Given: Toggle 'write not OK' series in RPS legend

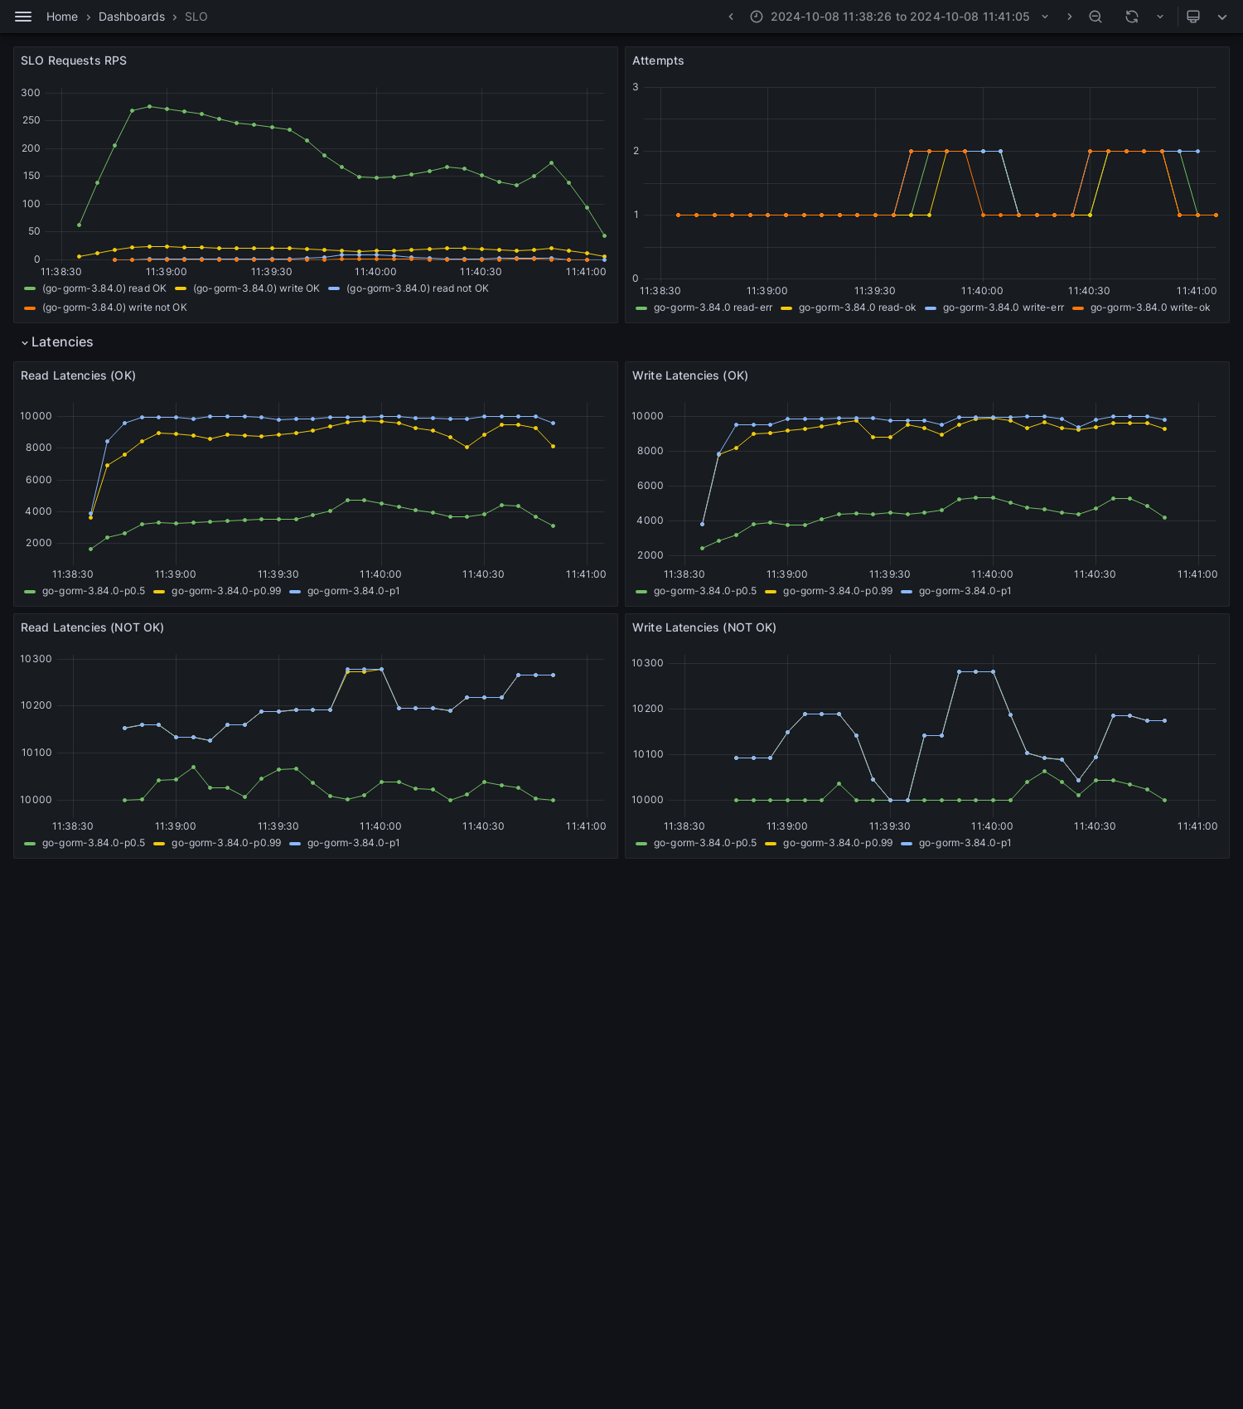Looking at the screenshot, I should tap(114, 307).
